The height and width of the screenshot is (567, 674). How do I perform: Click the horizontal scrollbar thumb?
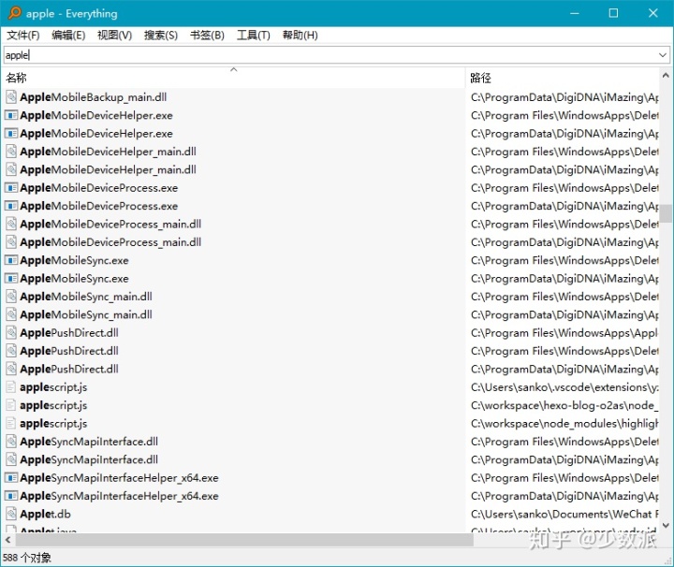[244, 540]
